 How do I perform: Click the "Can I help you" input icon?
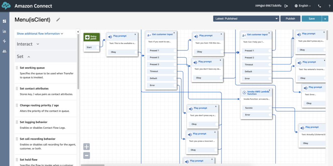coord(244,35)
